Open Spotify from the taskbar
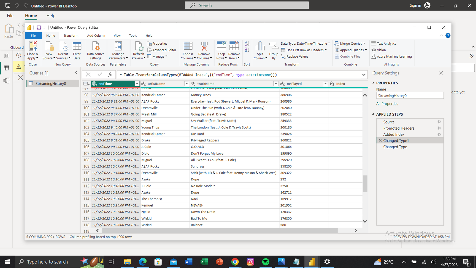The height and width of the screenshot is (268, 476). pyautogui.click(x=266, y=262)
